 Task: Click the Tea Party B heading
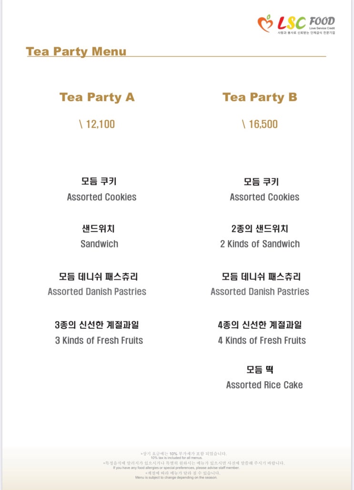260,97
